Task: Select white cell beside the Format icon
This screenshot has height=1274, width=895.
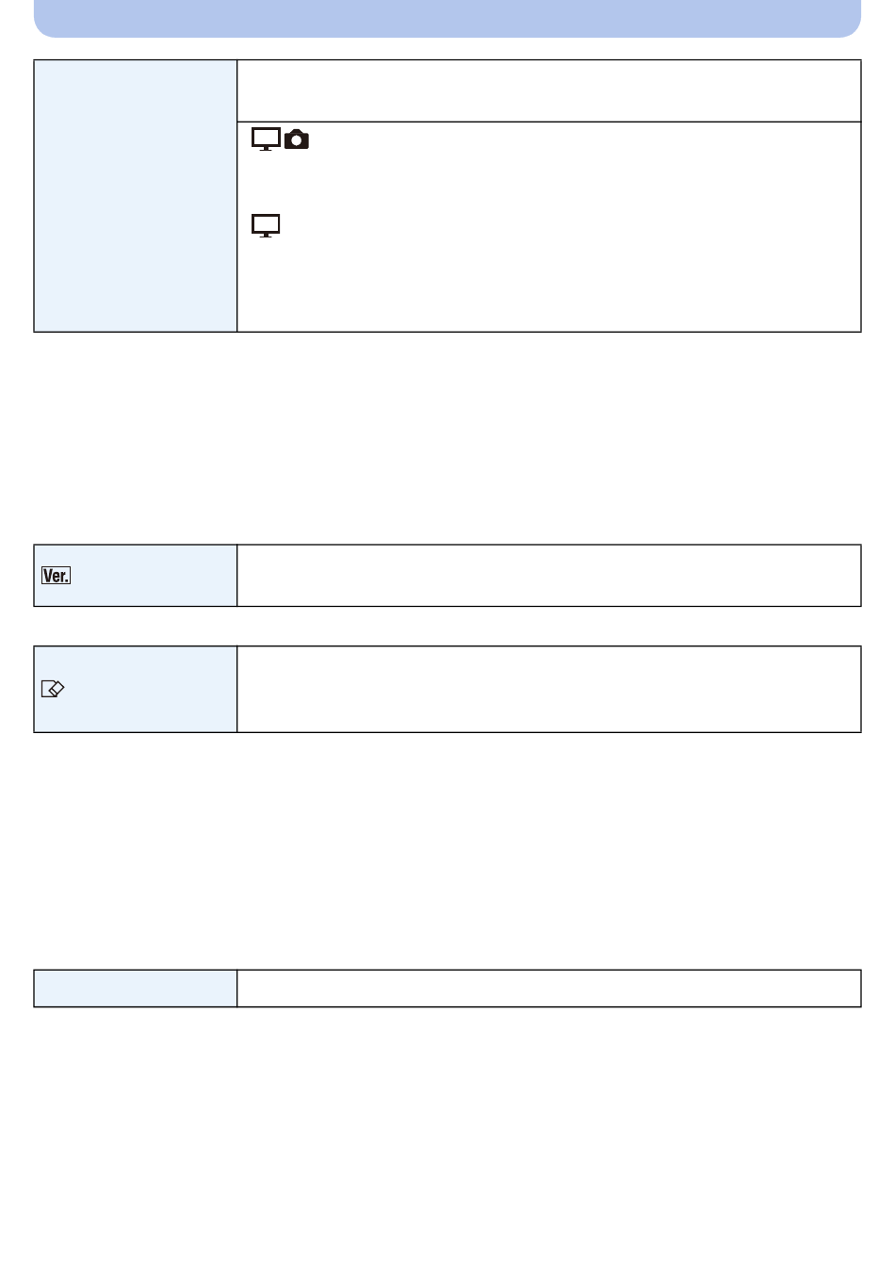Action: point(549,690)
